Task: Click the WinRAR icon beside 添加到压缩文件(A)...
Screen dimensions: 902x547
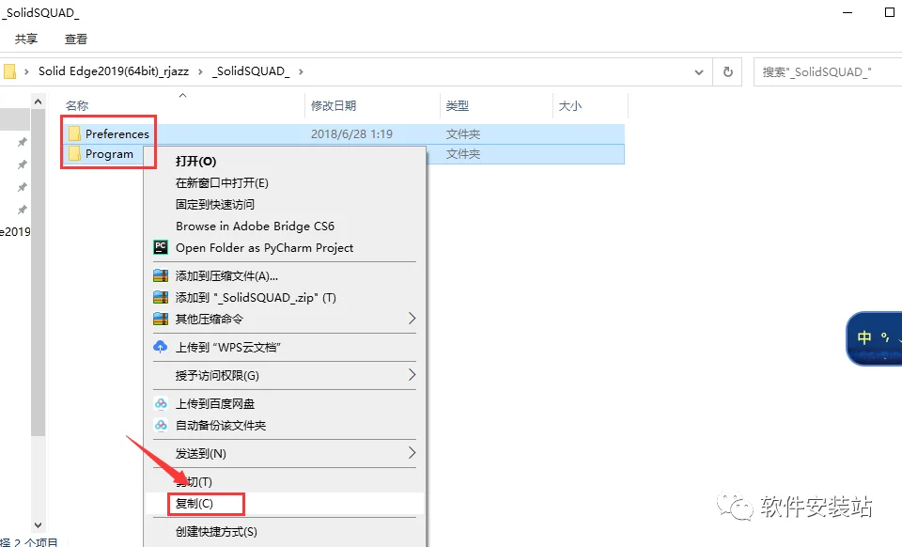Action: pos(161,275)
